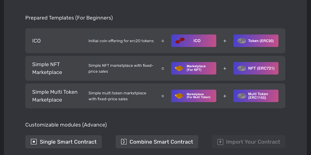The image size is (311, 155).
Task: Click the Import Your Contract download icon
Action: 220,142
